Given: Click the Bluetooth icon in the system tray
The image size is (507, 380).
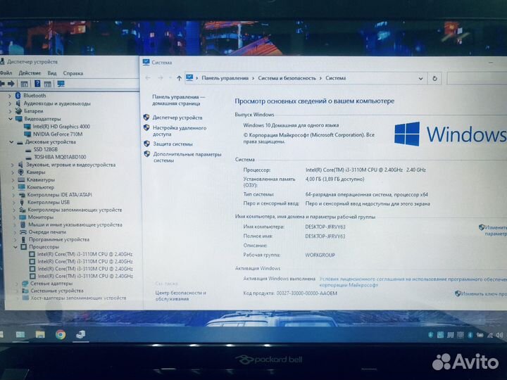Looking at the screenshot, I should (470, 335).
